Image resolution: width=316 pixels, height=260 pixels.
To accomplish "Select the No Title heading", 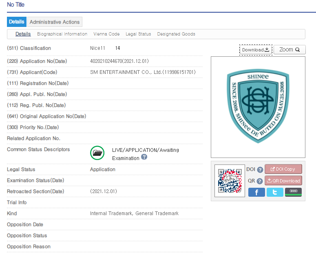I will point(16,4).
